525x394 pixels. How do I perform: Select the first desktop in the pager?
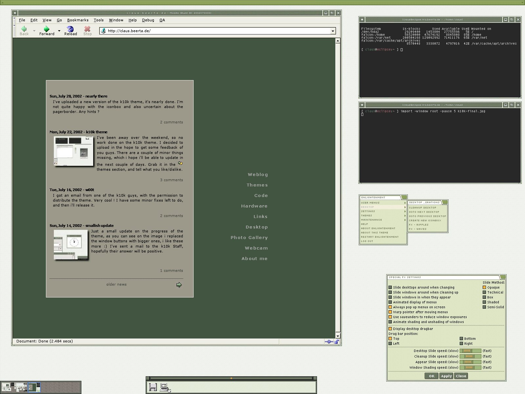(7, 387)
